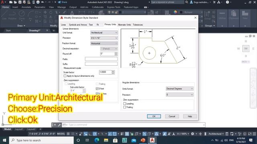Expand the Draw panel flyout
This screenshot has height=144, width=257.
(21, 26)
